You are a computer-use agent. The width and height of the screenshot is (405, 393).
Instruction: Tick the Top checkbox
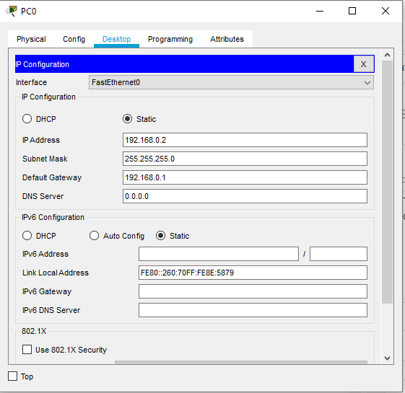pyautogui.click(x=13, y=376)
